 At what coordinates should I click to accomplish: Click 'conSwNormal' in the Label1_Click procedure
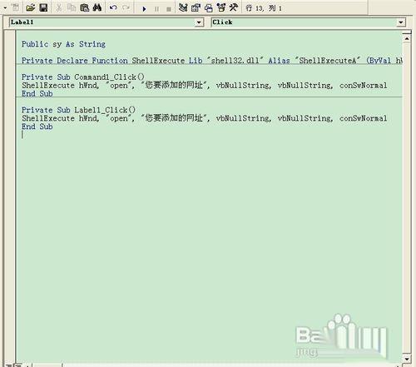(x=364, y=118)
